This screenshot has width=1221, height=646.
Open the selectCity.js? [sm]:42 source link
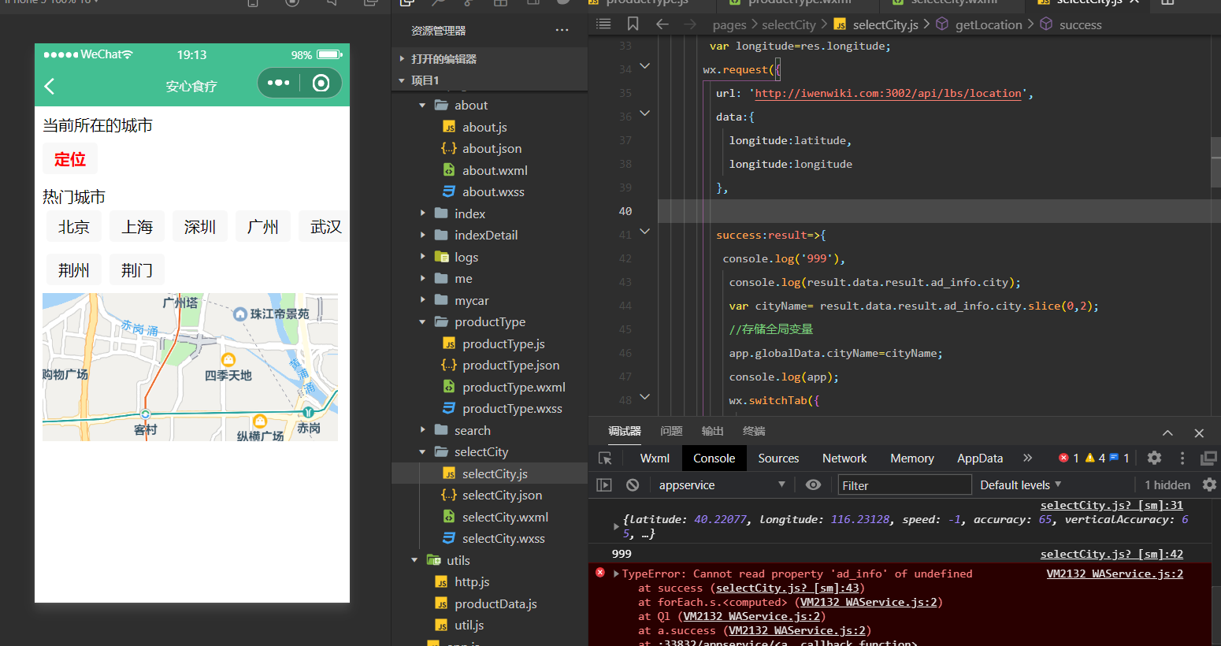(1112, 554)
